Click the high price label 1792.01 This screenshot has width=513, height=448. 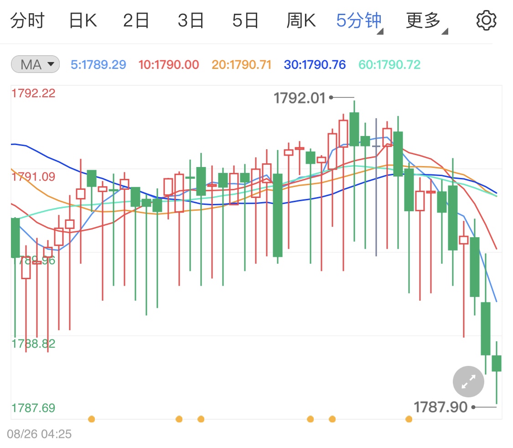tap(299, 98)
